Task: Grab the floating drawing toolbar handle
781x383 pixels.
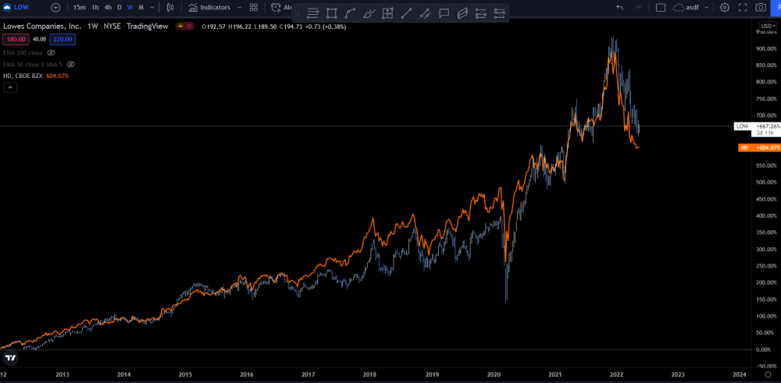Action: click(x=298, y=13)
